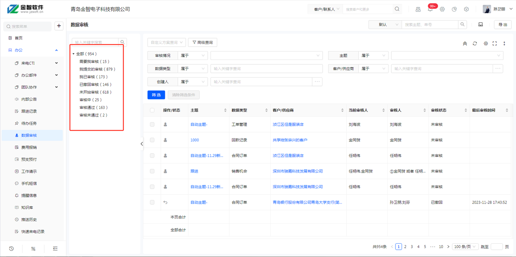The width and height of the screenshot is (516, 257).
Task: Open table column settings gear
Action: point(486,43)
